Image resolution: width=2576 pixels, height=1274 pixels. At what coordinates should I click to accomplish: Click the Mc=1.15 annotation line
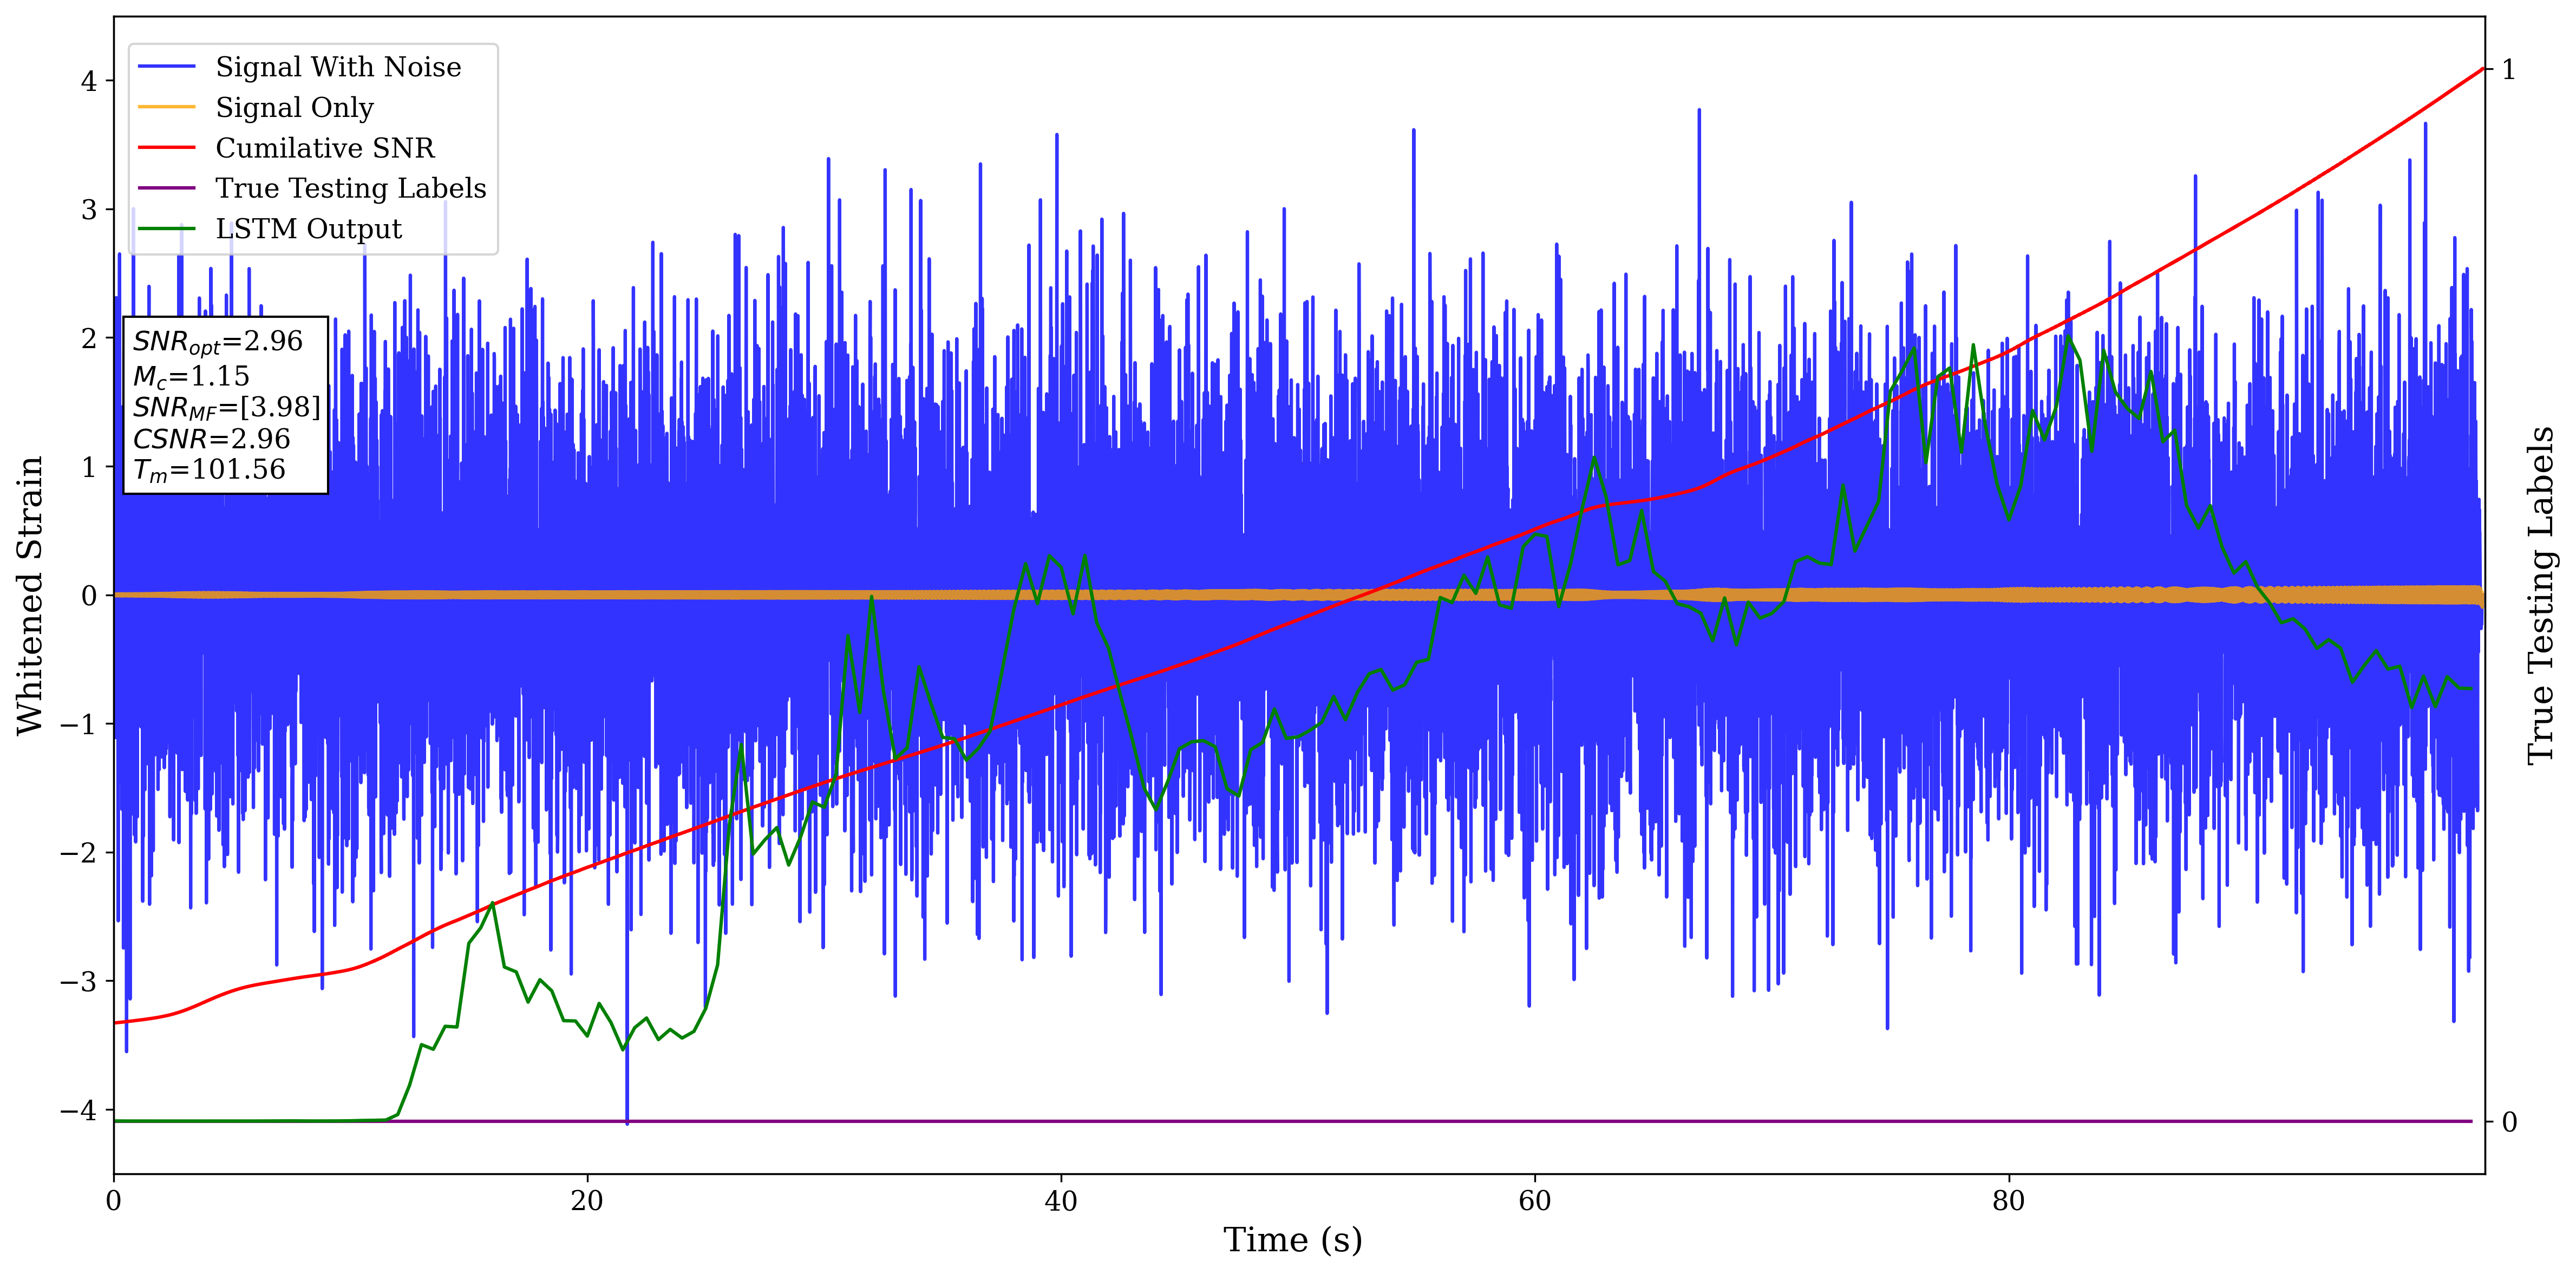(191, 377)
